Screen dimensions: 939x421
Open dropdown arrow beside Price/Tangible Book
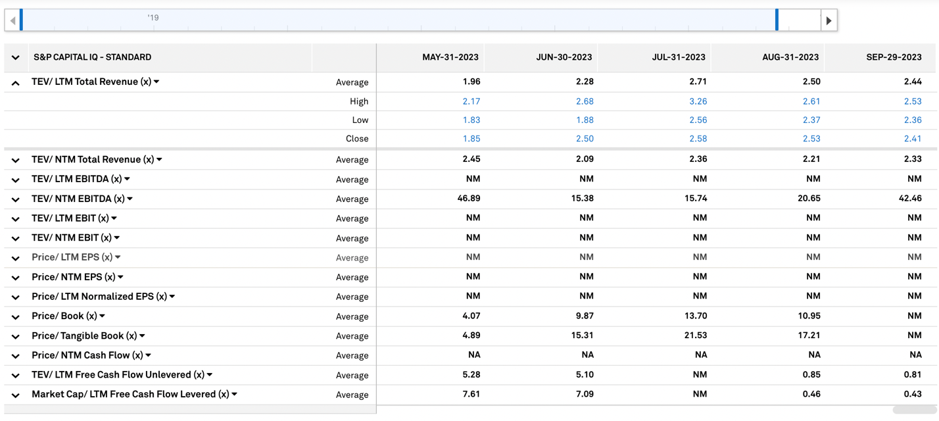[x=143, y=335]
